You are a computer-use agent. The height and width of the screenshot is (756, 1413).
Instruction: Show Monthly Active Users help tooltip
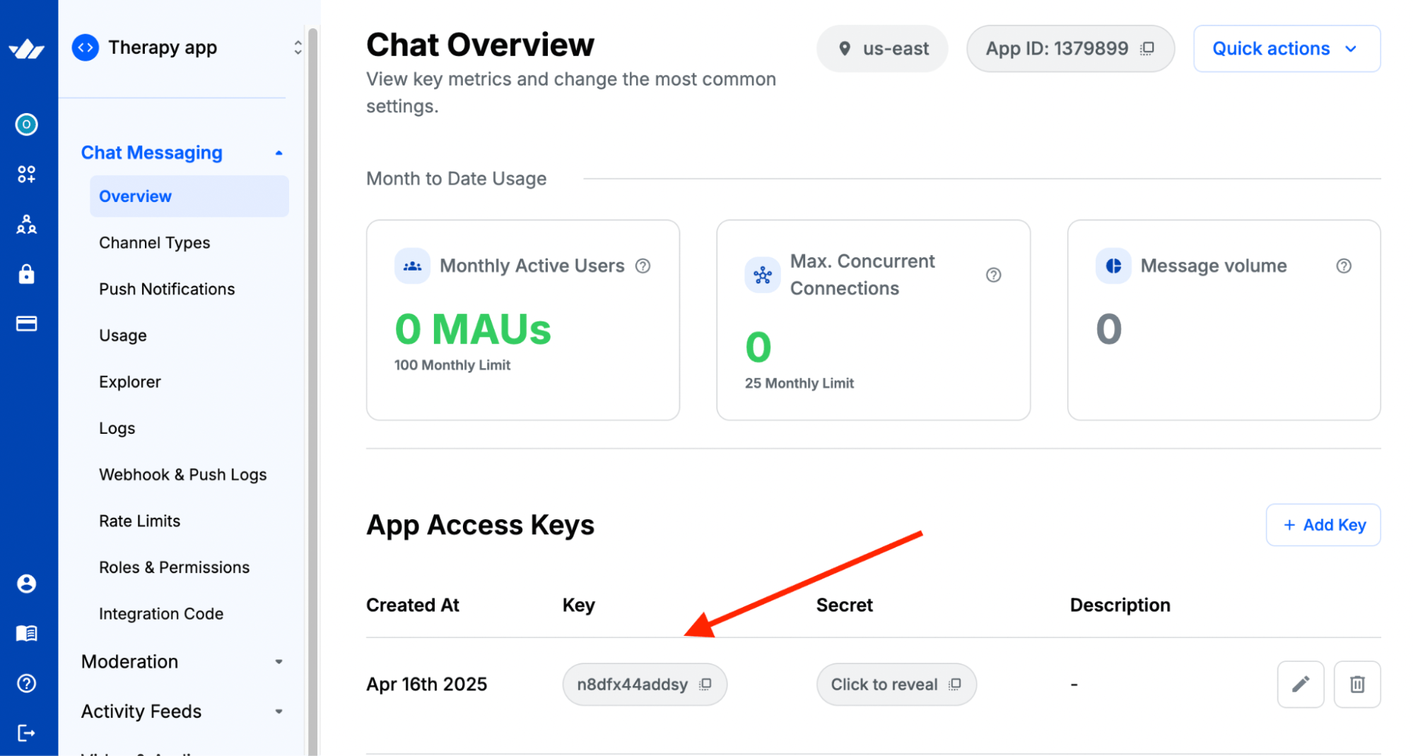click(643, 266)
